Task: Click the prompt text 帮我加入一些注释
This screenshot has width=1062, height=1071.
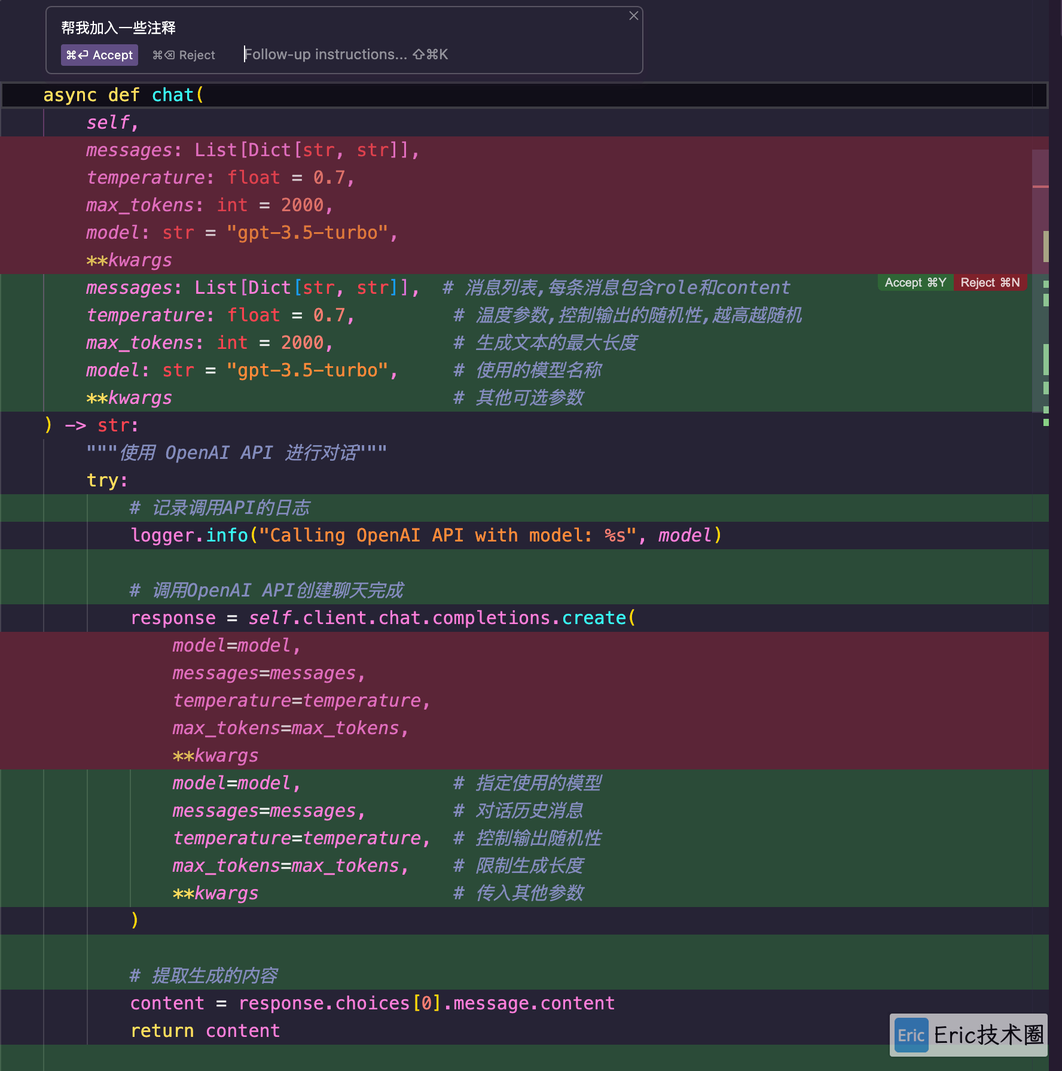Action: pos(118,28)
